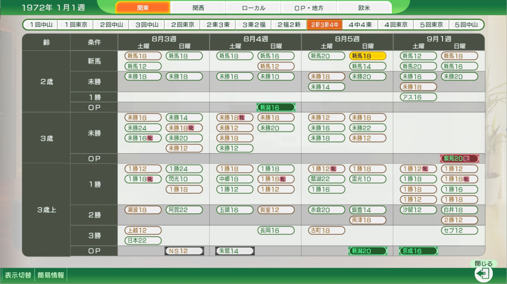Select the 4中4東 meeting tab
This screenshot has width=507, height=284.
[360, 24]
